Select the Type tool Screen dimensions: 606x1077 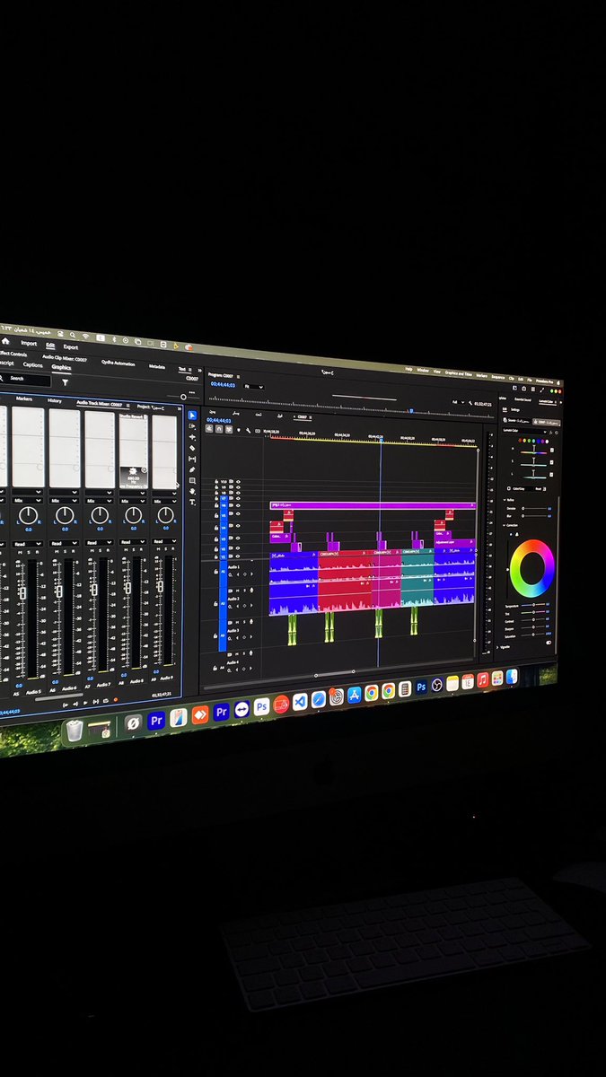coord(192,502)
